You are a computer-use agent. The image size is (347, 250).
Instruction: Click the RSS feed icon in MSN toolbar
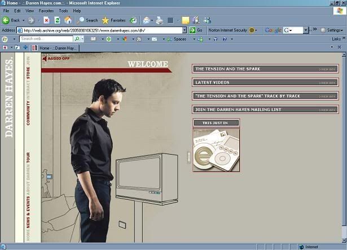point(139,39)
